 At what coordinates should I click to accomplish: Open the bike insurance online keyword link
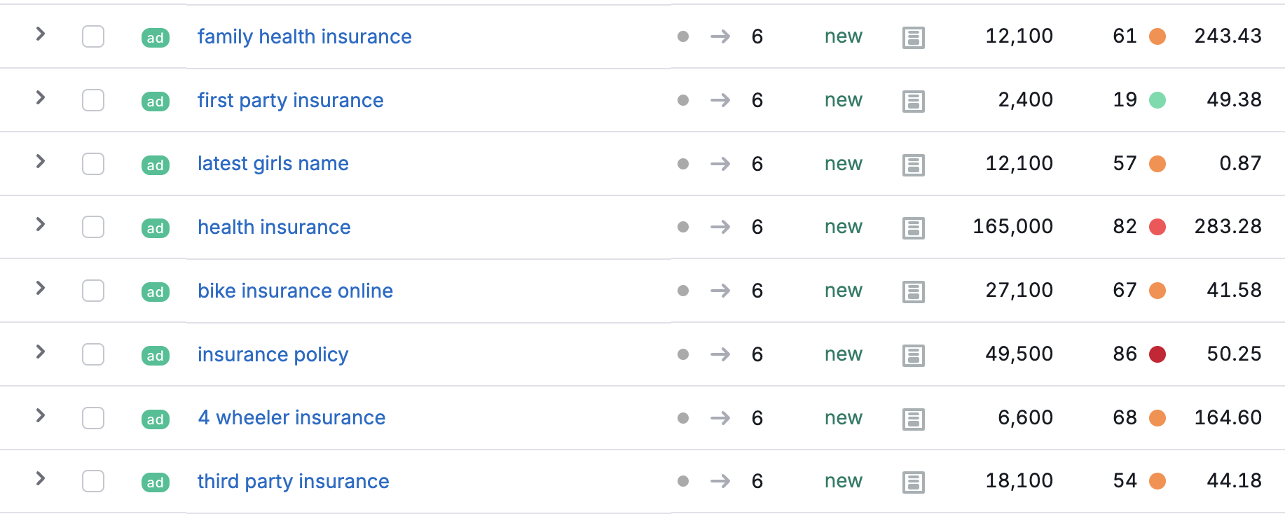point(295,291)
